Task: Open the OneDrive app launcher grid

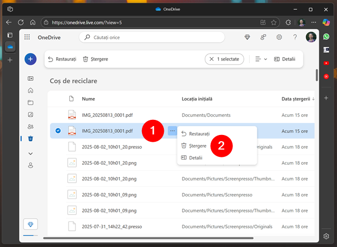Action: coord(27,37)
